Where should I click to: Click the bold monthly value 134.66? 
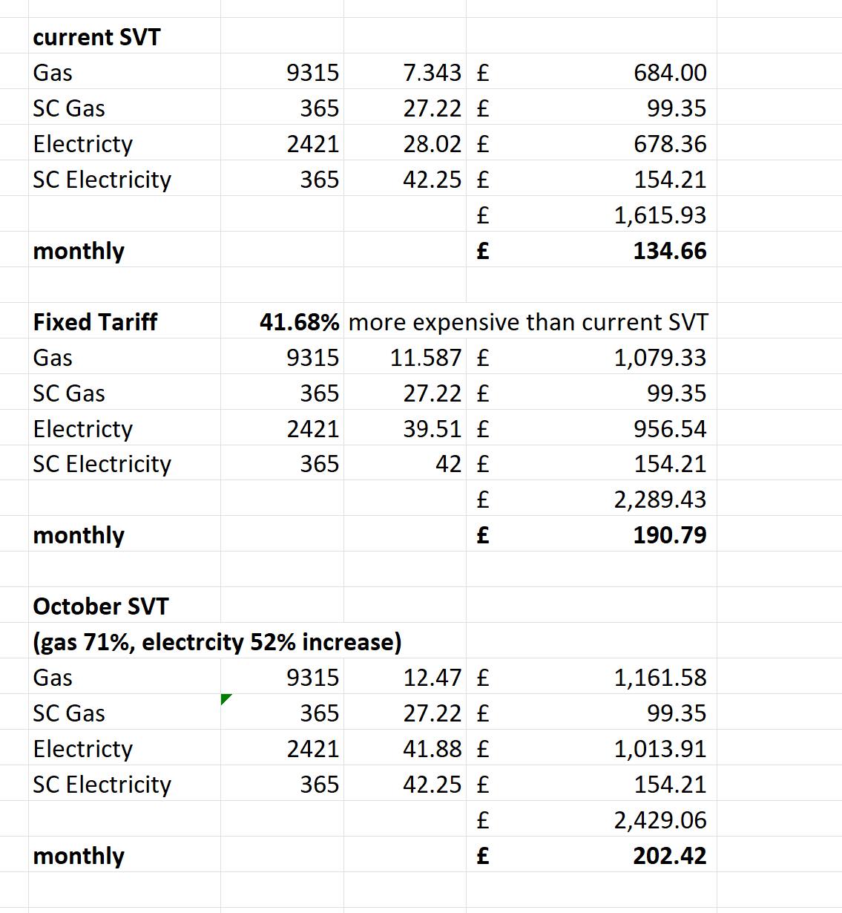669,251
